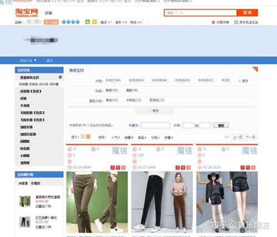Expand the shop rating details arrow
277x237 pixels.
[x=148, y=22]
